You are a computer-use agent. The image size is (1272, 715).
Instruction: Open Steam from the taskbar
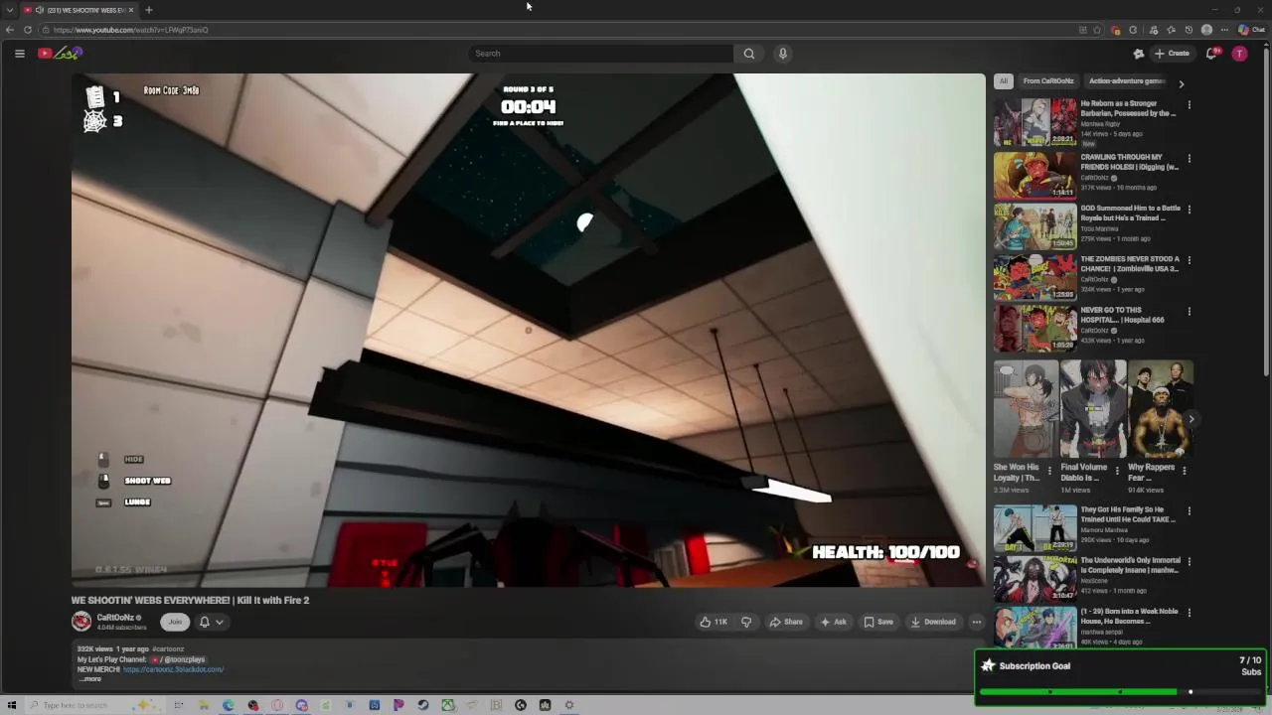[423, 705]
